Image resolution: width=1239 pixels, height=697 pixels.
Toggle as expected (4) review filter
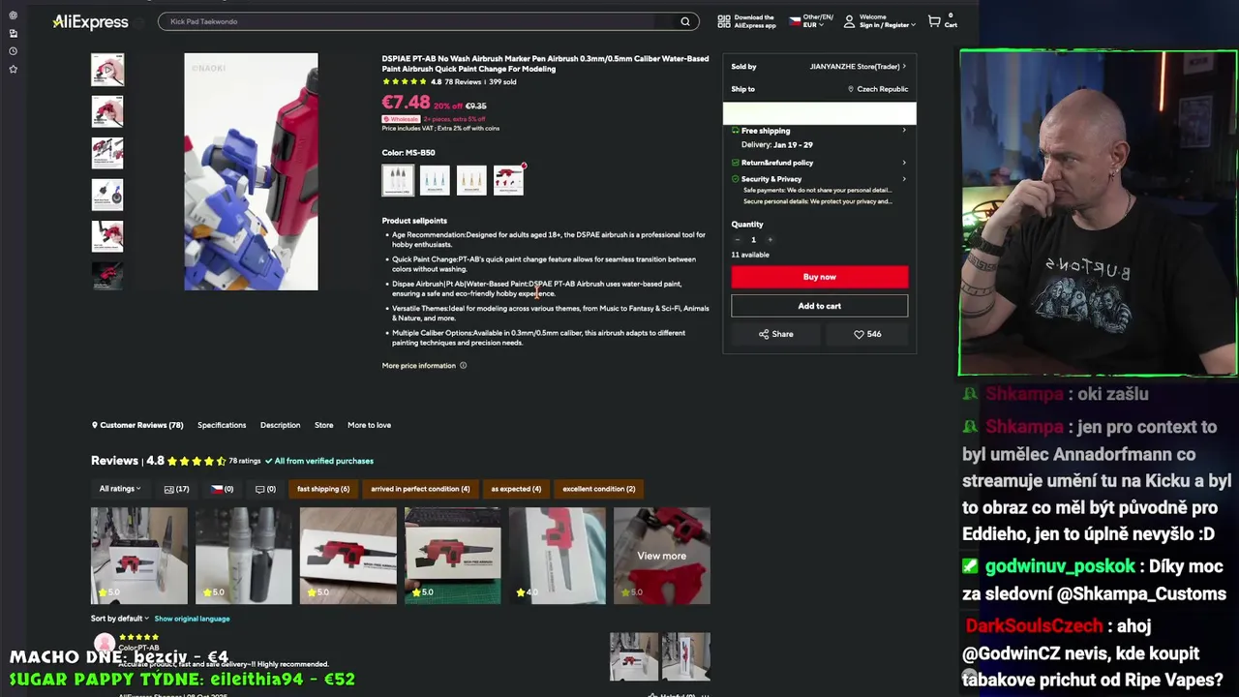point(516,489)
